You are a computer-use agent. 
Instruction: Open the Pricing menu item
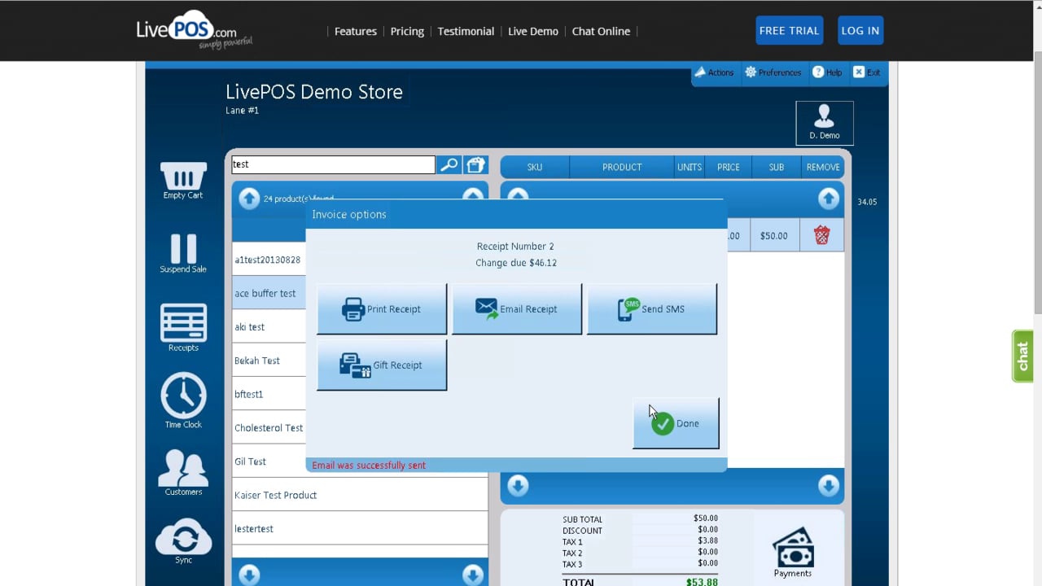point(407,31)
